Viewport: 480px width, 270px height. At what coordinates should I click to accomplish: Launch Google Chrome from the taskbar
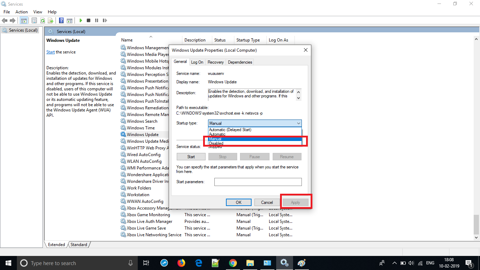coord(233,263)
